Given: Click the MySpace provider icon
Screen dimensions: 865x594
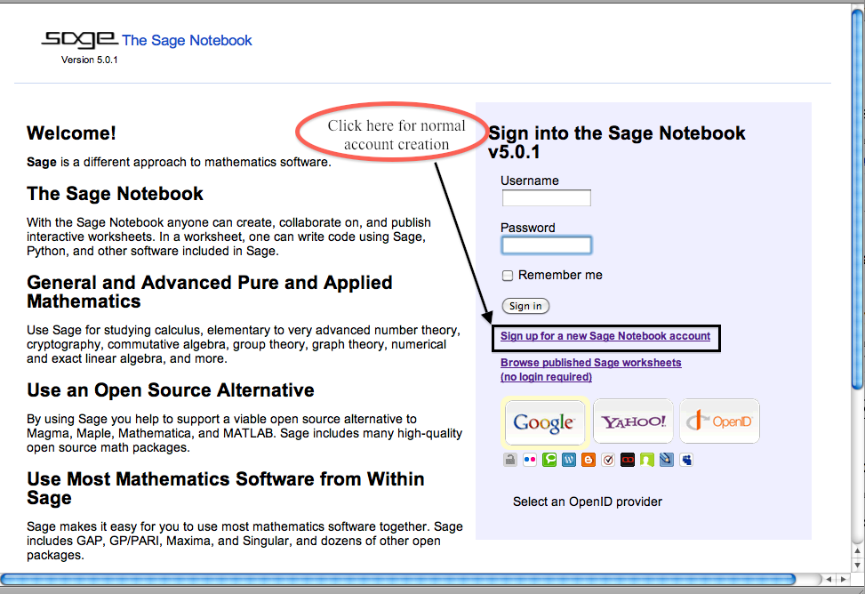Looking at the screenshot, I should 686,461.
